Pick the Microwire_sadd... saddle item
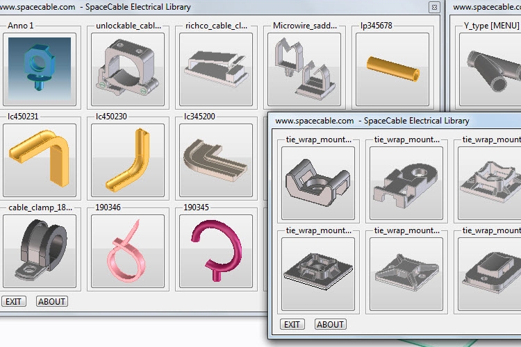521x347 pixels. (304, 69)
